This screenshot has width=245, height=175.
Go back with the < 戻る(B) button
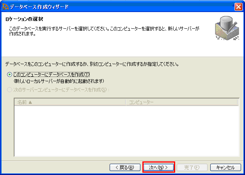pyautogui.click(x=125, y=167)
